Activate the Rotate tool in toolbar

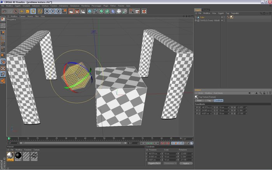tap(33, 11)
